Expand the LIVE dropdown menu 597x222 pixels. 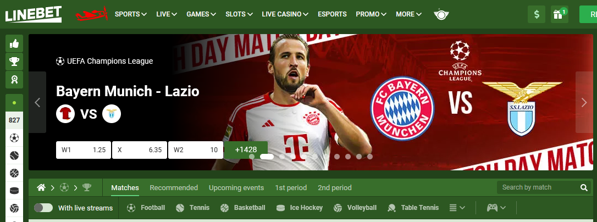click(x=167, y=14)
